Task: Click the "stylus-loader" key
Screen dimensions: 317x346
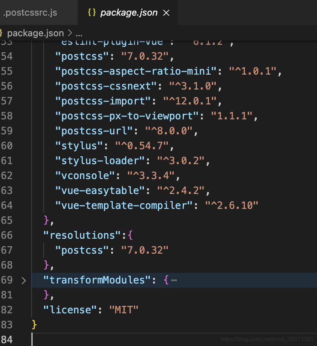Action: pos(100,161)
